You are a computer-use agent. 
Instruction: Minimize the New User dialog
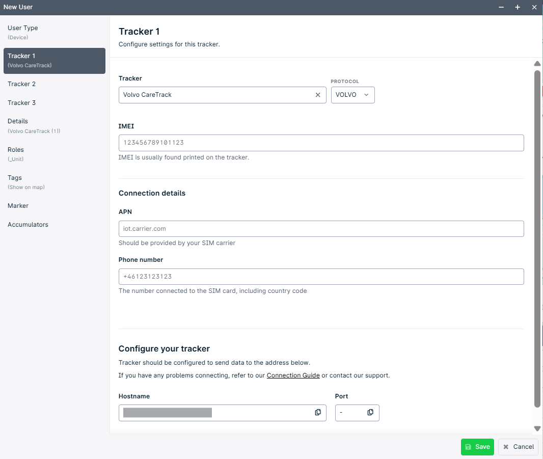(501, 7)
